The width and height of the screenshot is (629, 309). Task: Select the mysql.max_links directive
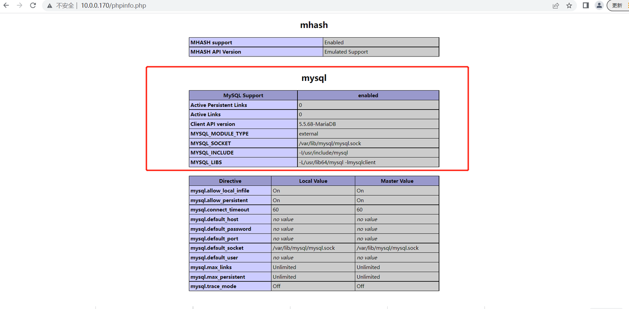point(211,267)
